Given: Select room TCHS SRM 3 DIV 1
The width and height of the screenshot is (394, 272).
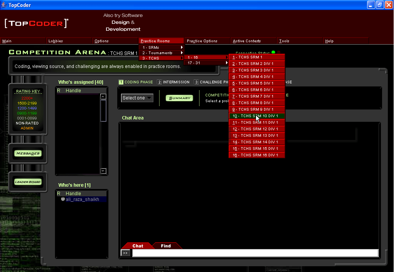Looking at the screenshot, I should 257,70.
